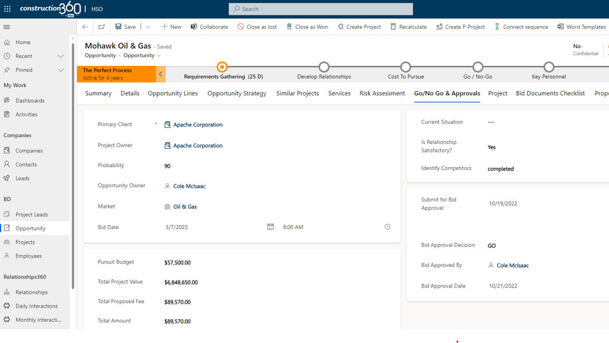This screenshot has width=609, height=343.
Task: Switch to Risk Assessment tab
Action: click(382, 93)
